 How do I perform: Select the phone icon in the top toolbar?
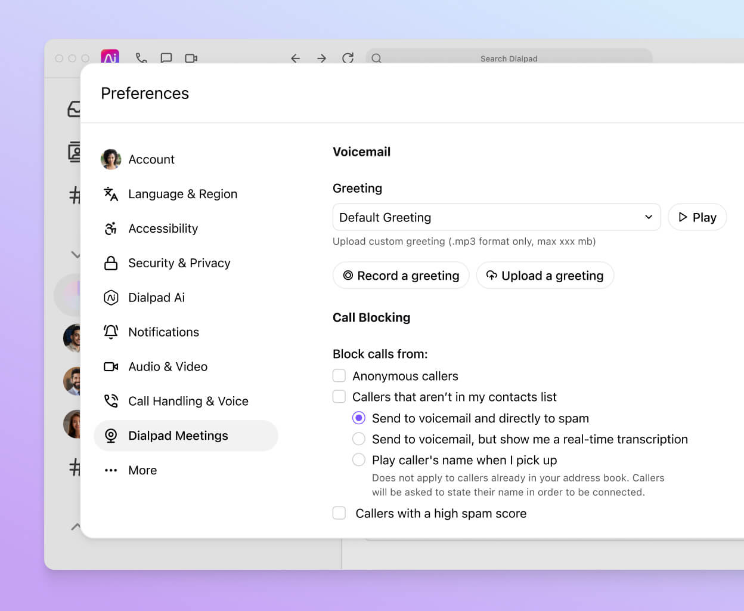coord(142,58)
